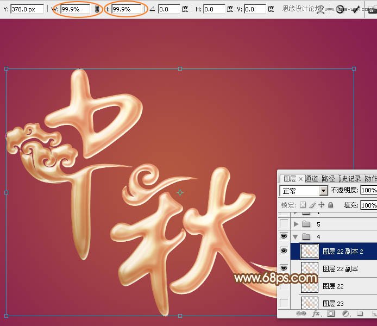Click thumbnail of 图层 23
Screen dimensions: 377x326
coord(310,303)
